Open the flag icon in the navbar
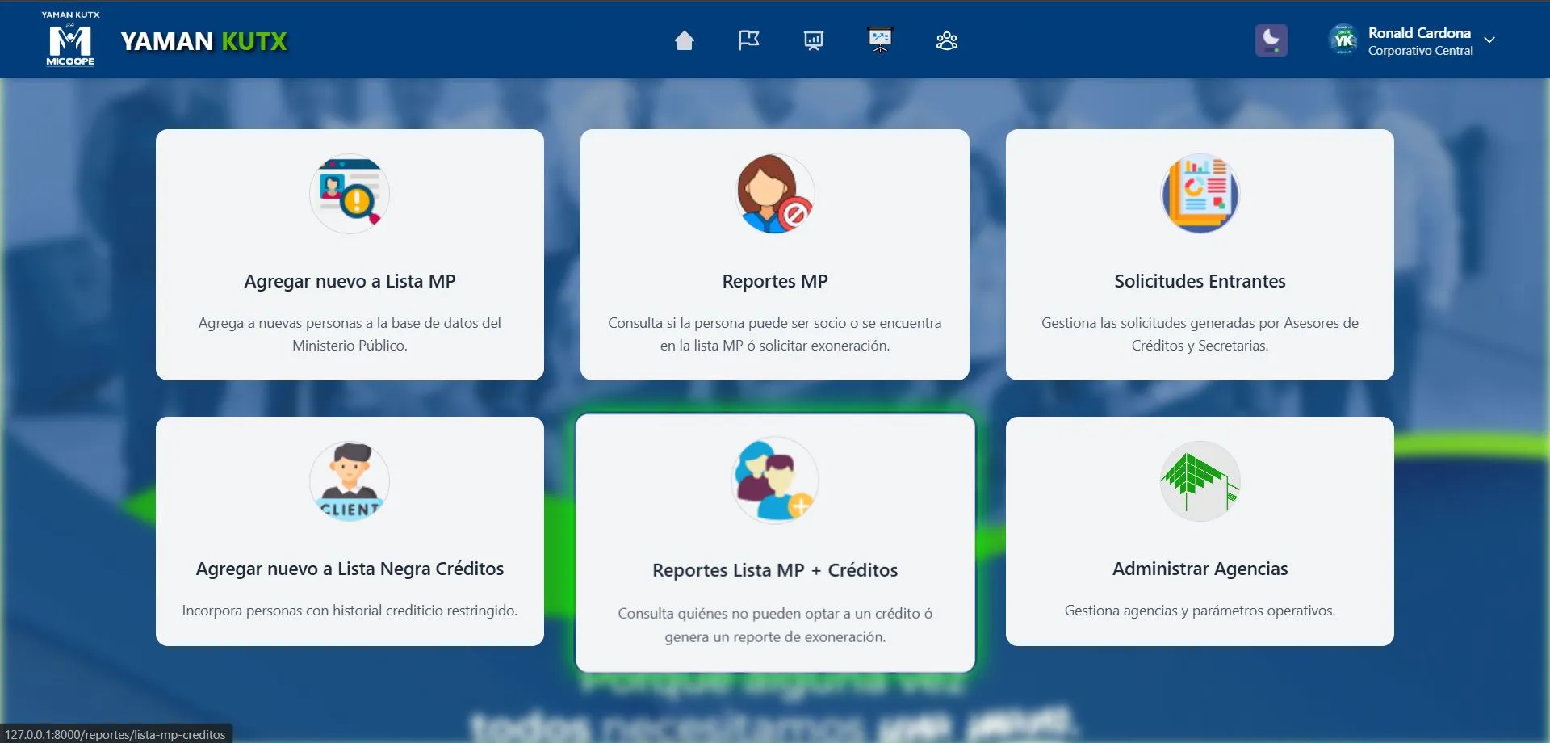The height and width of the screenshot is (743, 1550). pyautogui.click(x=748, y=40)
